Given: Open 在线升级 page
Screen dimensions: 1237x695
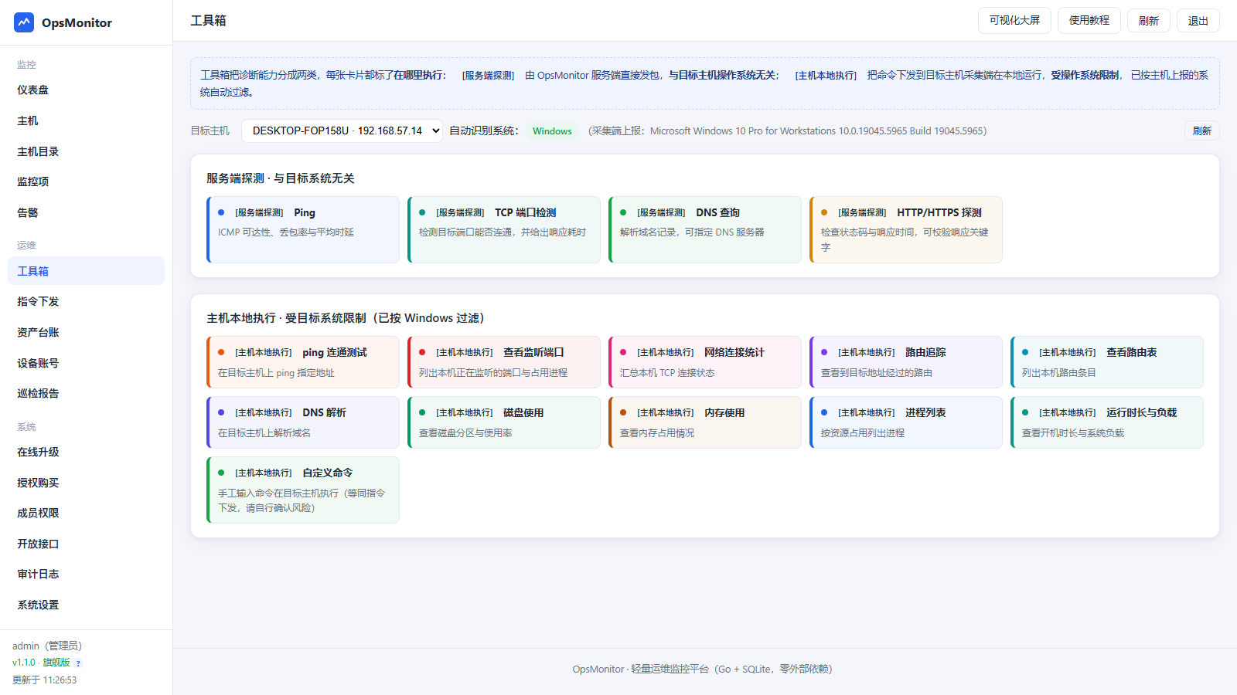Looking at the screenshot, I should coord(86,452).
